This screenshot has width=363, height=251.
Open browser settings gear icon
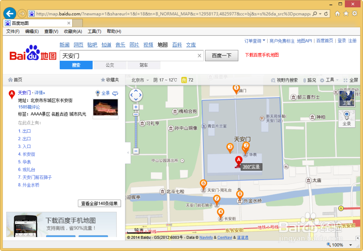click(x=355, y=13)
